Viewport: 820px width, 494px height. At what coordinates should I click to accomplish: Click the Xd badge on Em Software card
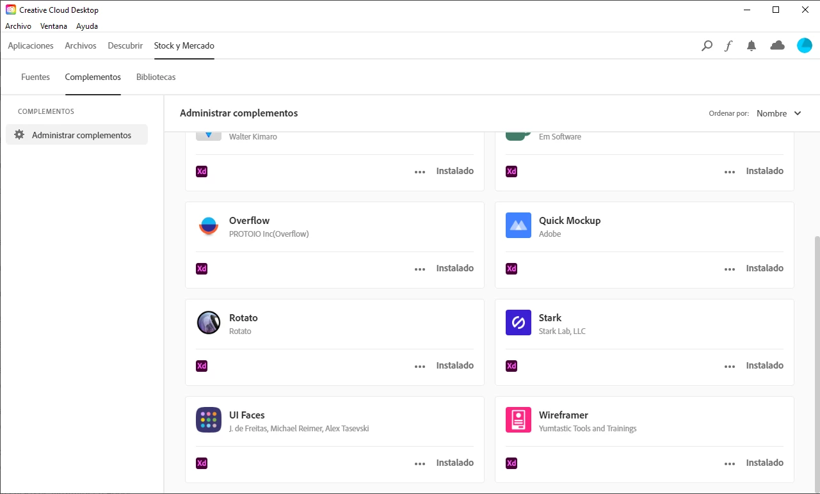point(511,171)
